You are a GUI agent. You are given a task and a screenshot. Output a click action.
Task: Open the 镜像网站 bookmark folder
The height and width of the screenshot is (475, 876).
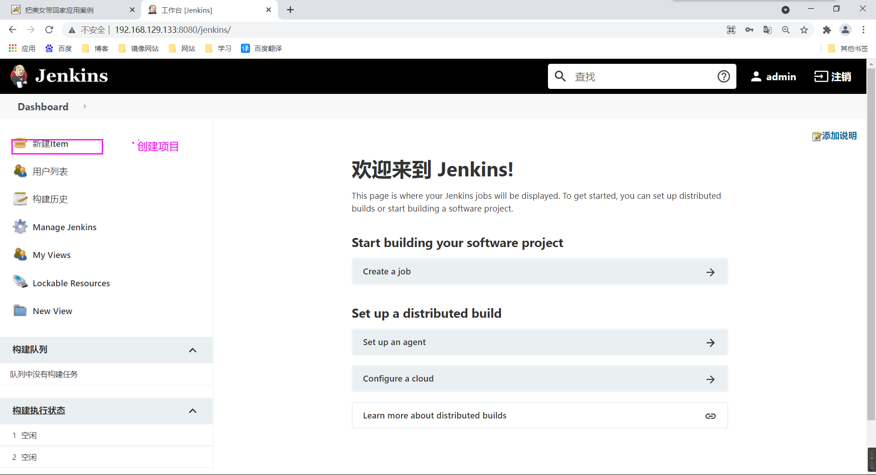139,48
